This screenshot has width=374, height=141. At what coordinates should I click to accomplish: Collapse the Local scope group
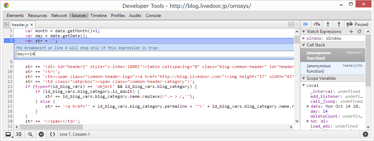coord(304,85)
